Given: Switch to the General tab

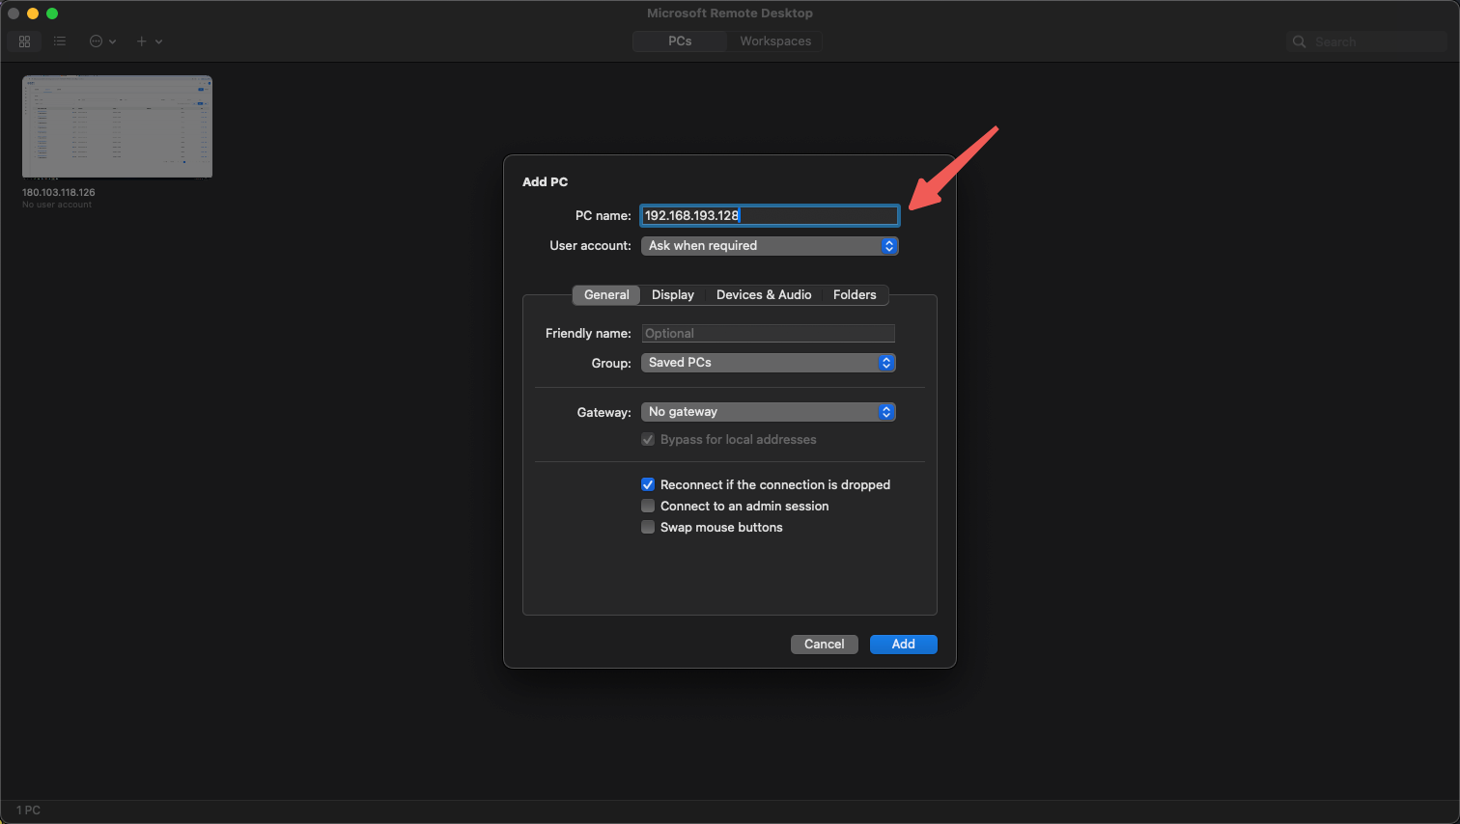Looking at the screenshot, I should click(606, 295).
